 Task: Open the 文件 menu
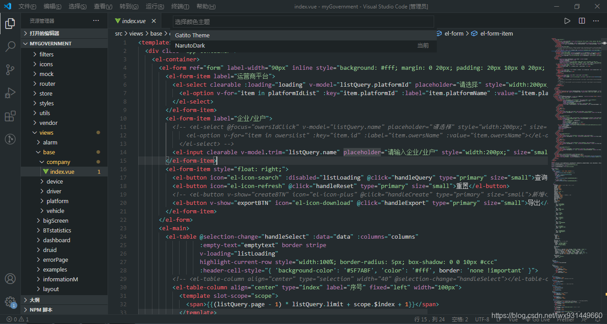(x=27, y=6)
